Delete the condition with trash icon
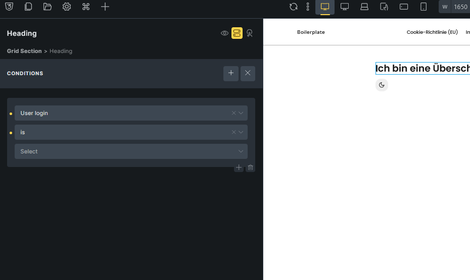The height and width of the screenshot is (280, 470). coord(250,167)
